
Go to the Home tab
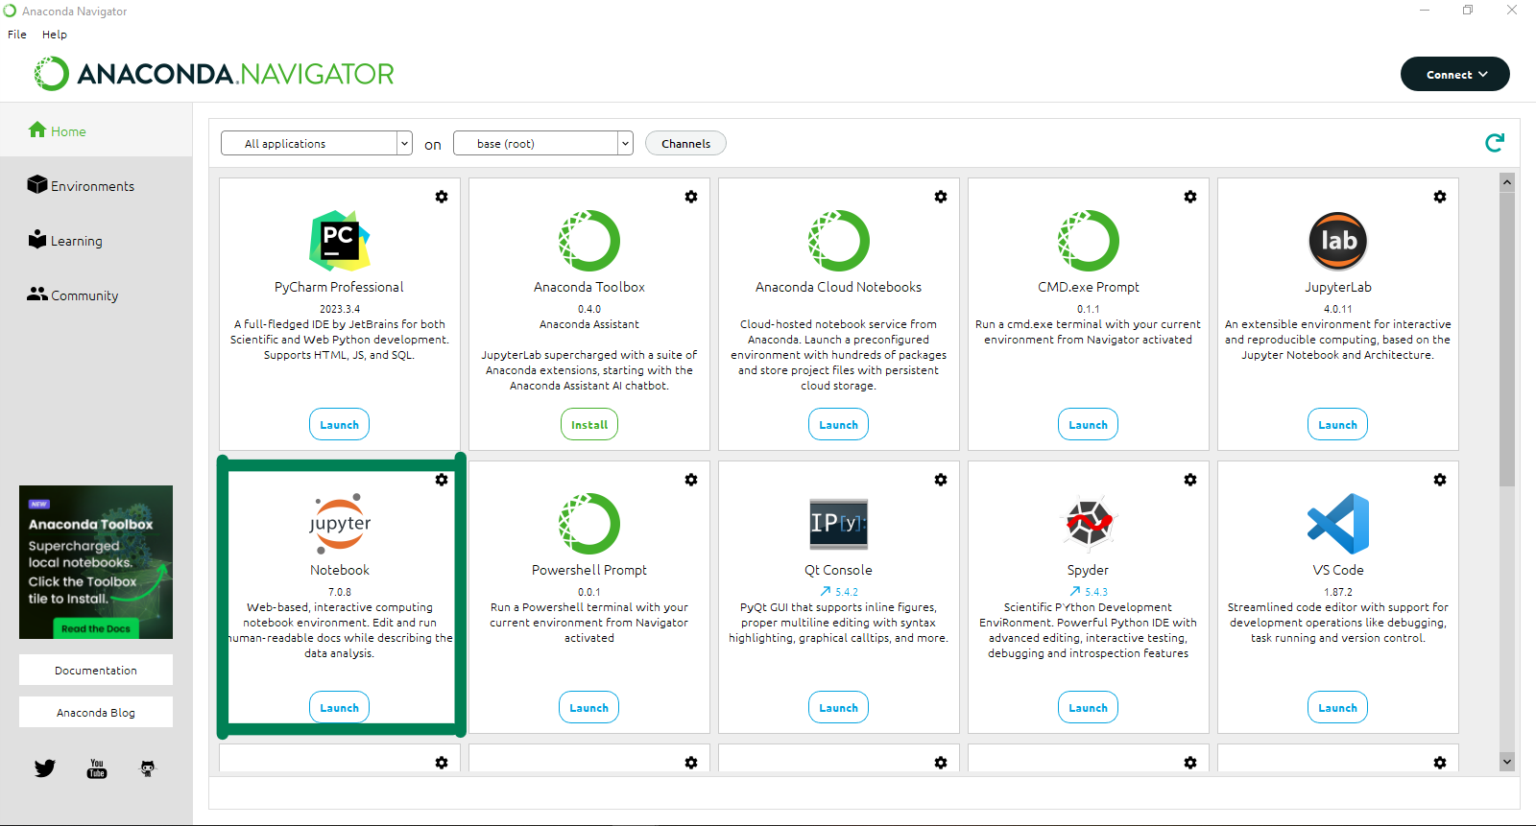point(96,131)
